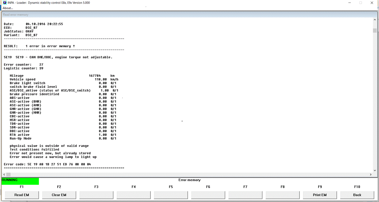The height and width of the screenshot is (202, 379).
Task: Click the horizontal scrollbar left arrow
Action: tap(4, 174)
